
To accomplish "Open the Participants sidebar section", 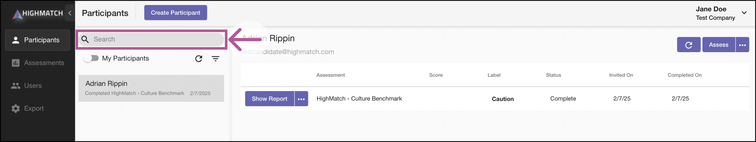I will pos(37,40).
